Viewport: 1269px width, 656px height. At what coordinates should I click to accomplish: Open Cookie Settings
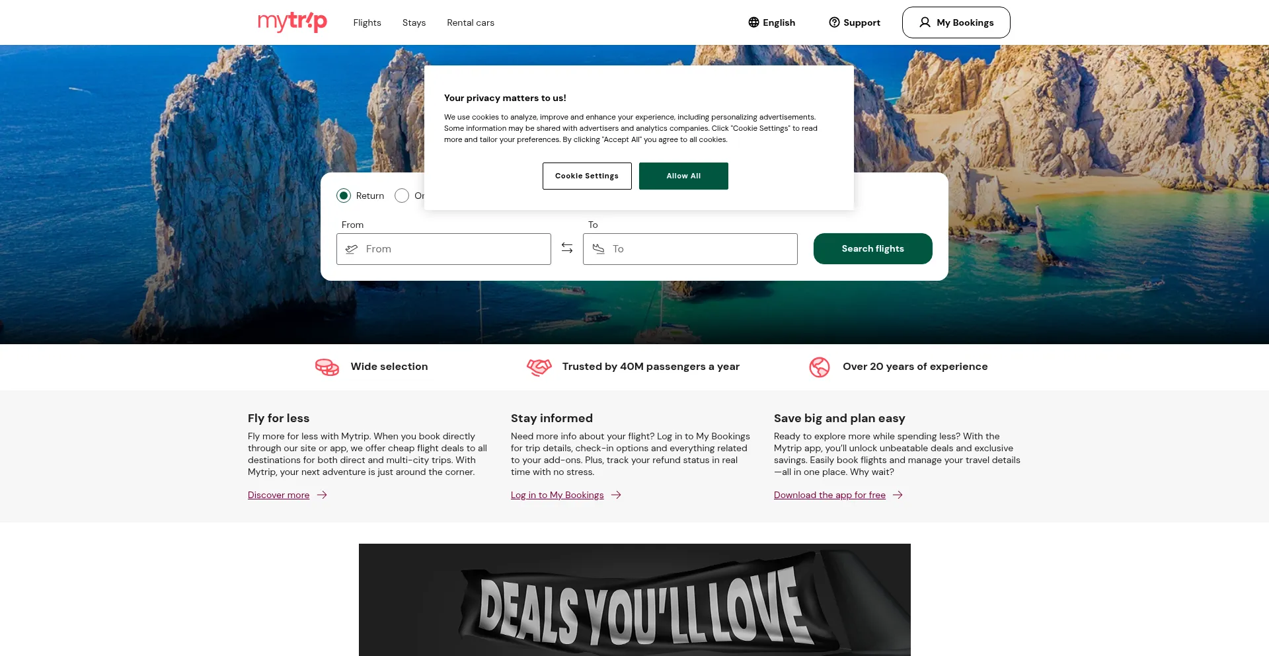point(587,176)
